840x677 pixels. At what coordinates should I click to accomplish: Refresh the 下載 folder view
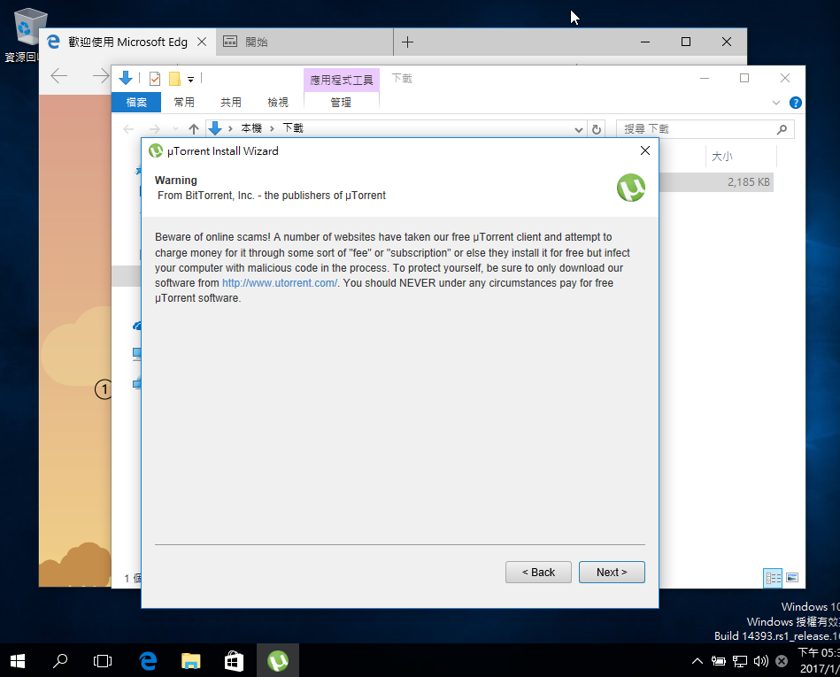point(597,129)
